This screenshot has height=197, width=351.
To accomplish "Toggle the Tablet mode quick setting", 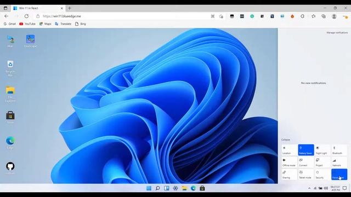I will 306,175.
